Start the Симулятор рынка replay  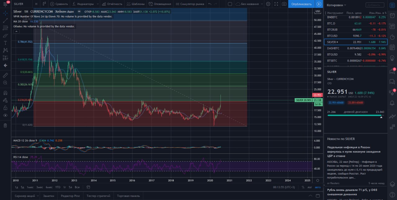(x=190, y=4)
